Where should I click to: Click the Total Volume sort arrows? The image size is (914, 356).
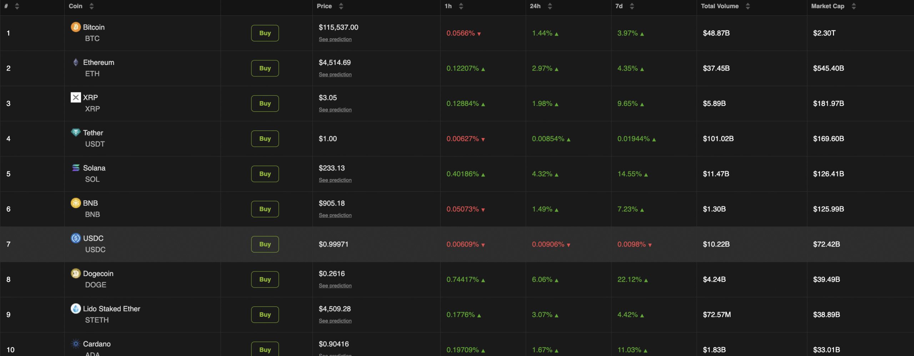pos(748,6)
